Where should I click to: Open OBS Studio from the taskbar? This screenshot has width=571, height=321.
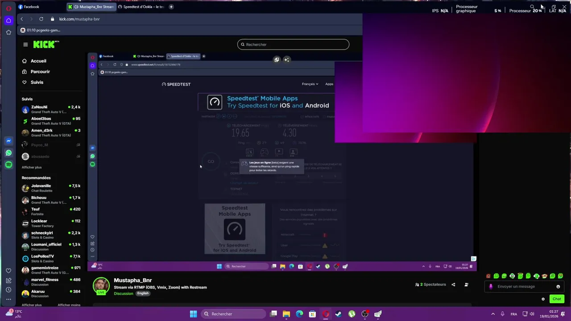tap(364, 314)
